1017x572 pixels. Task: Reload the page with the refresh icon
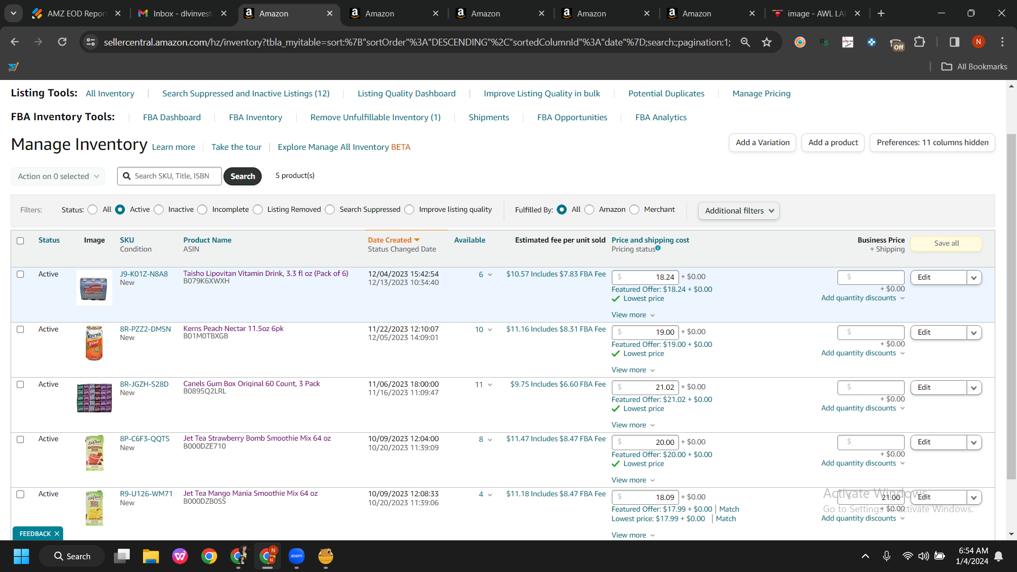(62, 42)
